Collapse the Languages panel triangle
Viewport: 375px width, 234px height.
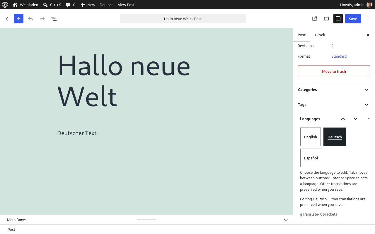pyautogui.click(x=369, y=119)
